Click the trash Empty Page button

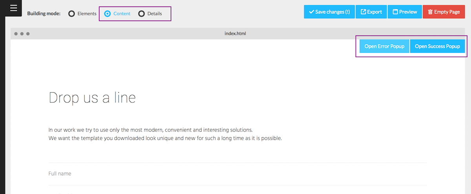[444, 12]
